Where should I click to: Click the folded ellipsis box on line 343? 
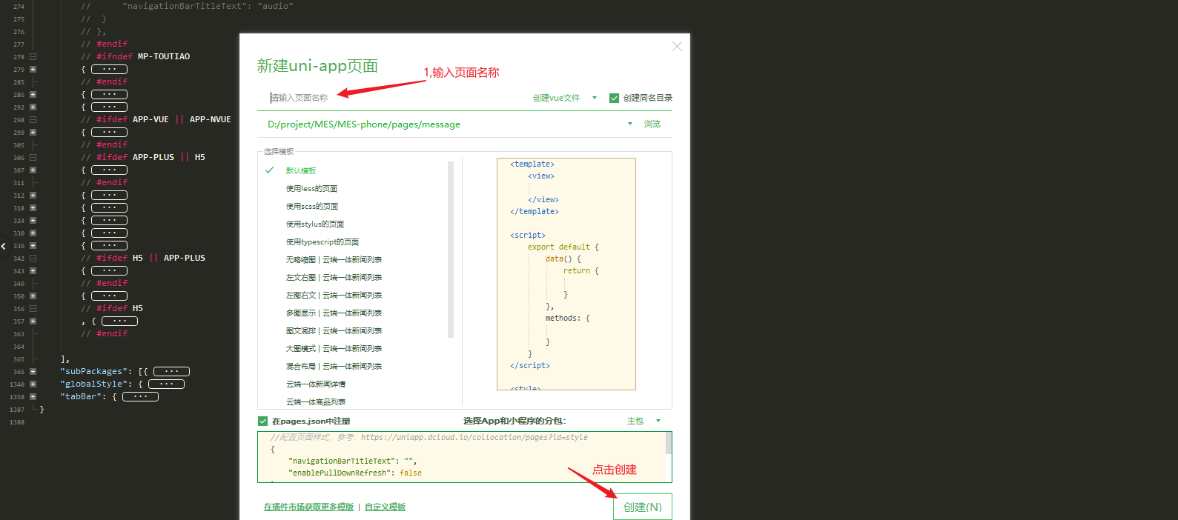click(109, 270)
